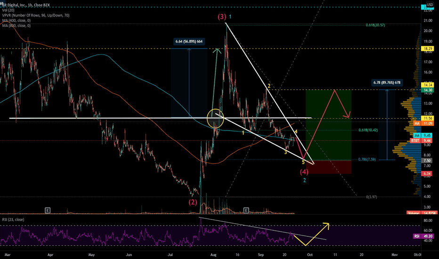
Task: Select the 0.786(7.59) Fibonacci label
Action: point(367,159)
